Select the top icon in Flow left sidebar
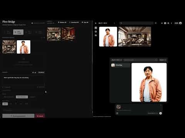 96,28
